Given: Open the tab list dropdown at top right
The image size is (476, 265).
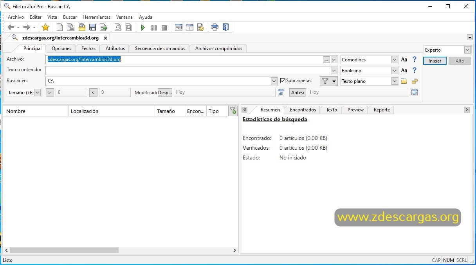Looking at the screenshot, I should click(470, 38).
